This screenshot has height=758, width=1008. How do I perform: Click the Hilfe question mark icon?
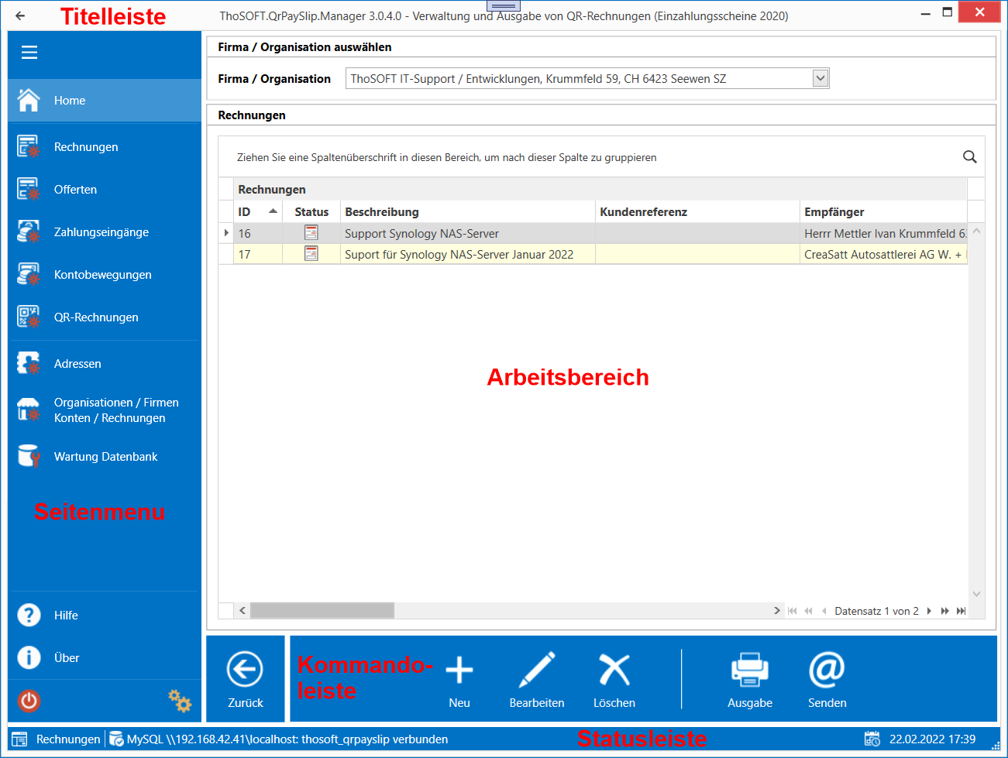click(29, 615)
